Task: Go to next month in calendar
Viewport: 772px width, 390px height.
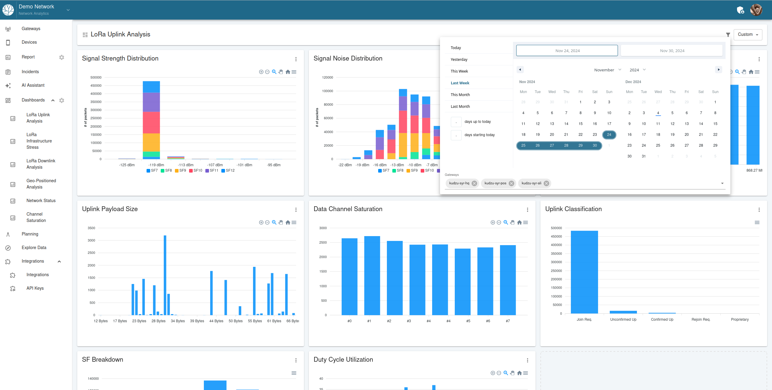Action: (719, 70)
